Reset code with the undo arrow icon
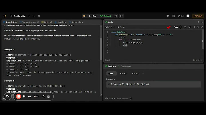Image resolution: width=206 pixels, height=115 pixels. (x=198, y=27)
